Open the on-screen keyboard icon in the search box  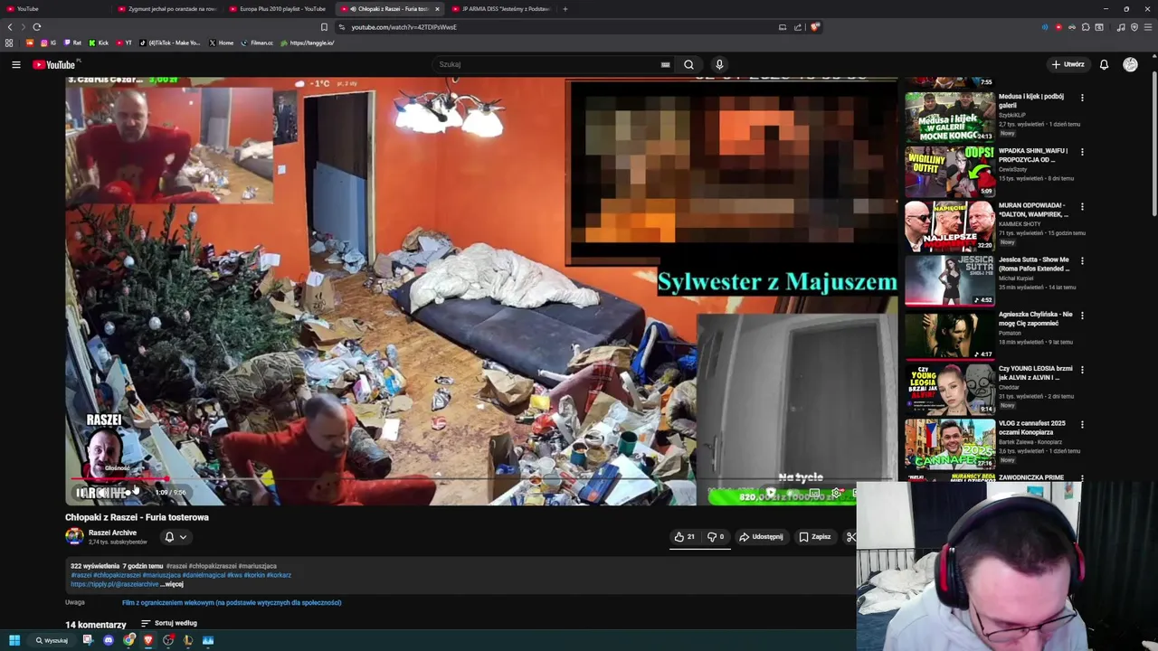pos(665,65)
